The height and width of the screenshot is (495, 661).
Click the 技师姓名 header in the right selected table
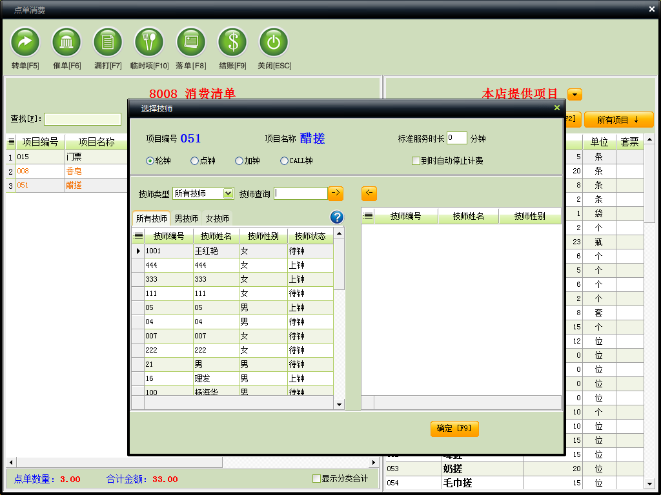click(469, 216)
